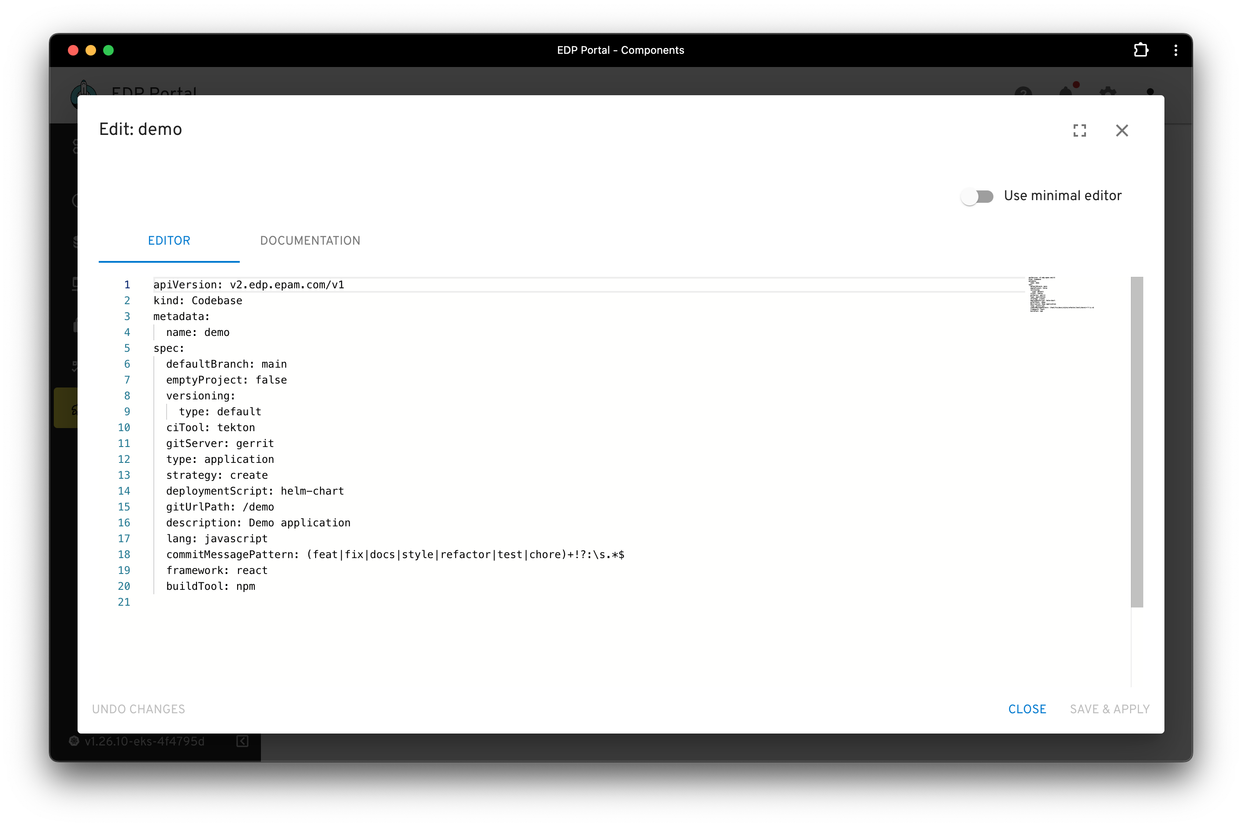
Task: Click the editor vertical scrollbar thumb
Action: 1137,441
